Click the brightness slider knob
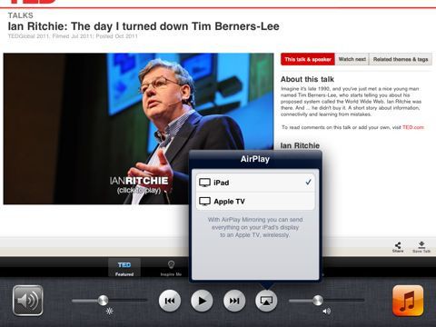 click(103, 300)
